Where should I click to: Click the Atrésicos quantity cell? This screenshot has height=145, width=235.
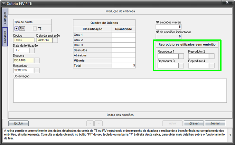124,55
